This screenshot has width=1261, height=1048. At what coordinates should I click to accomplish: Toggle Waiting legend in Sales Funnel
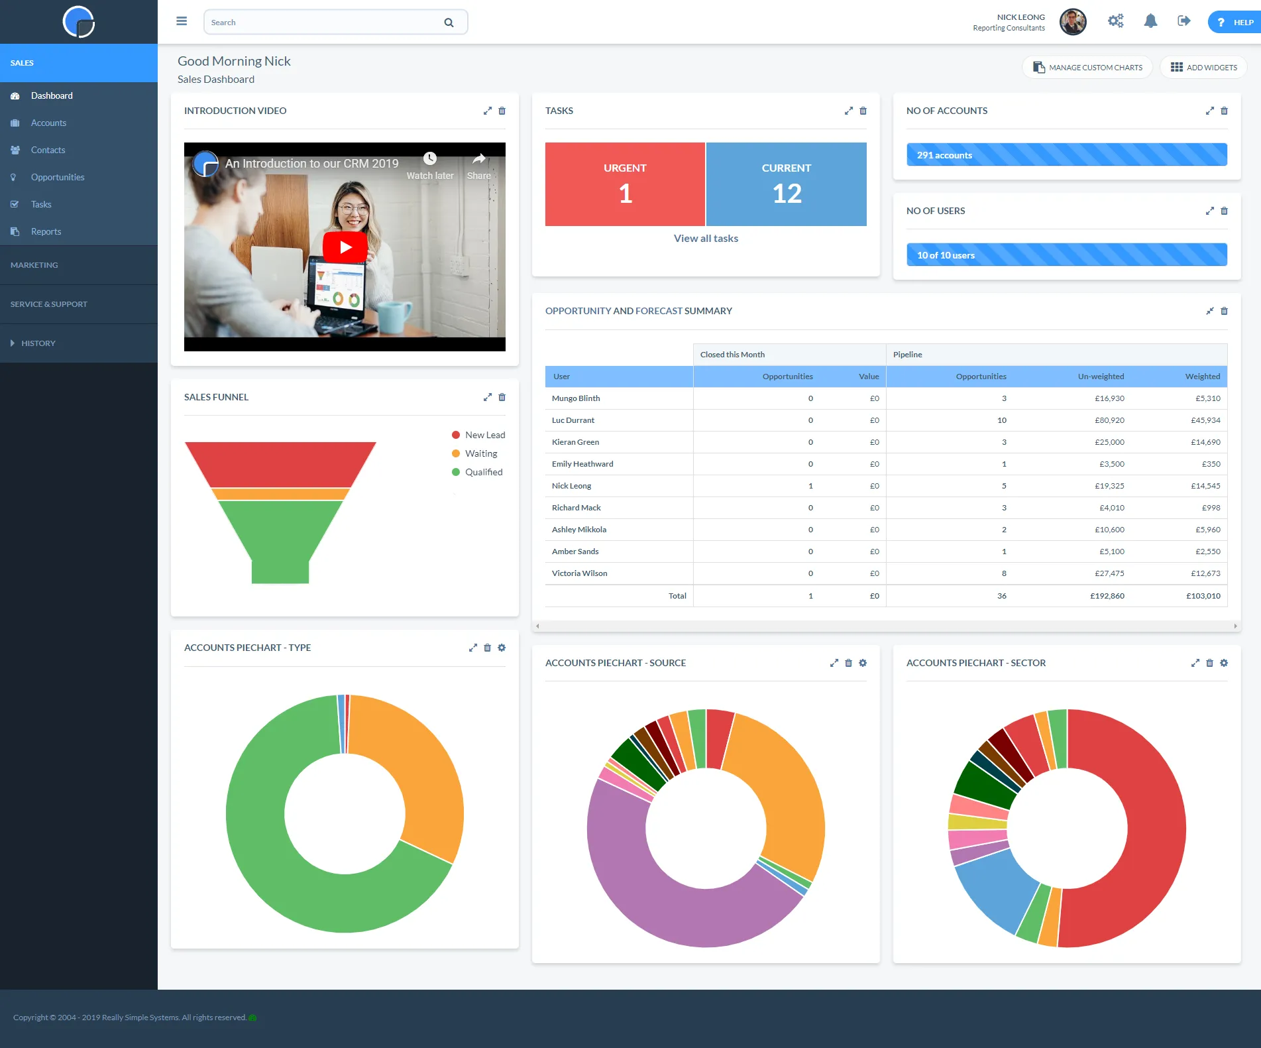(474, 453)
